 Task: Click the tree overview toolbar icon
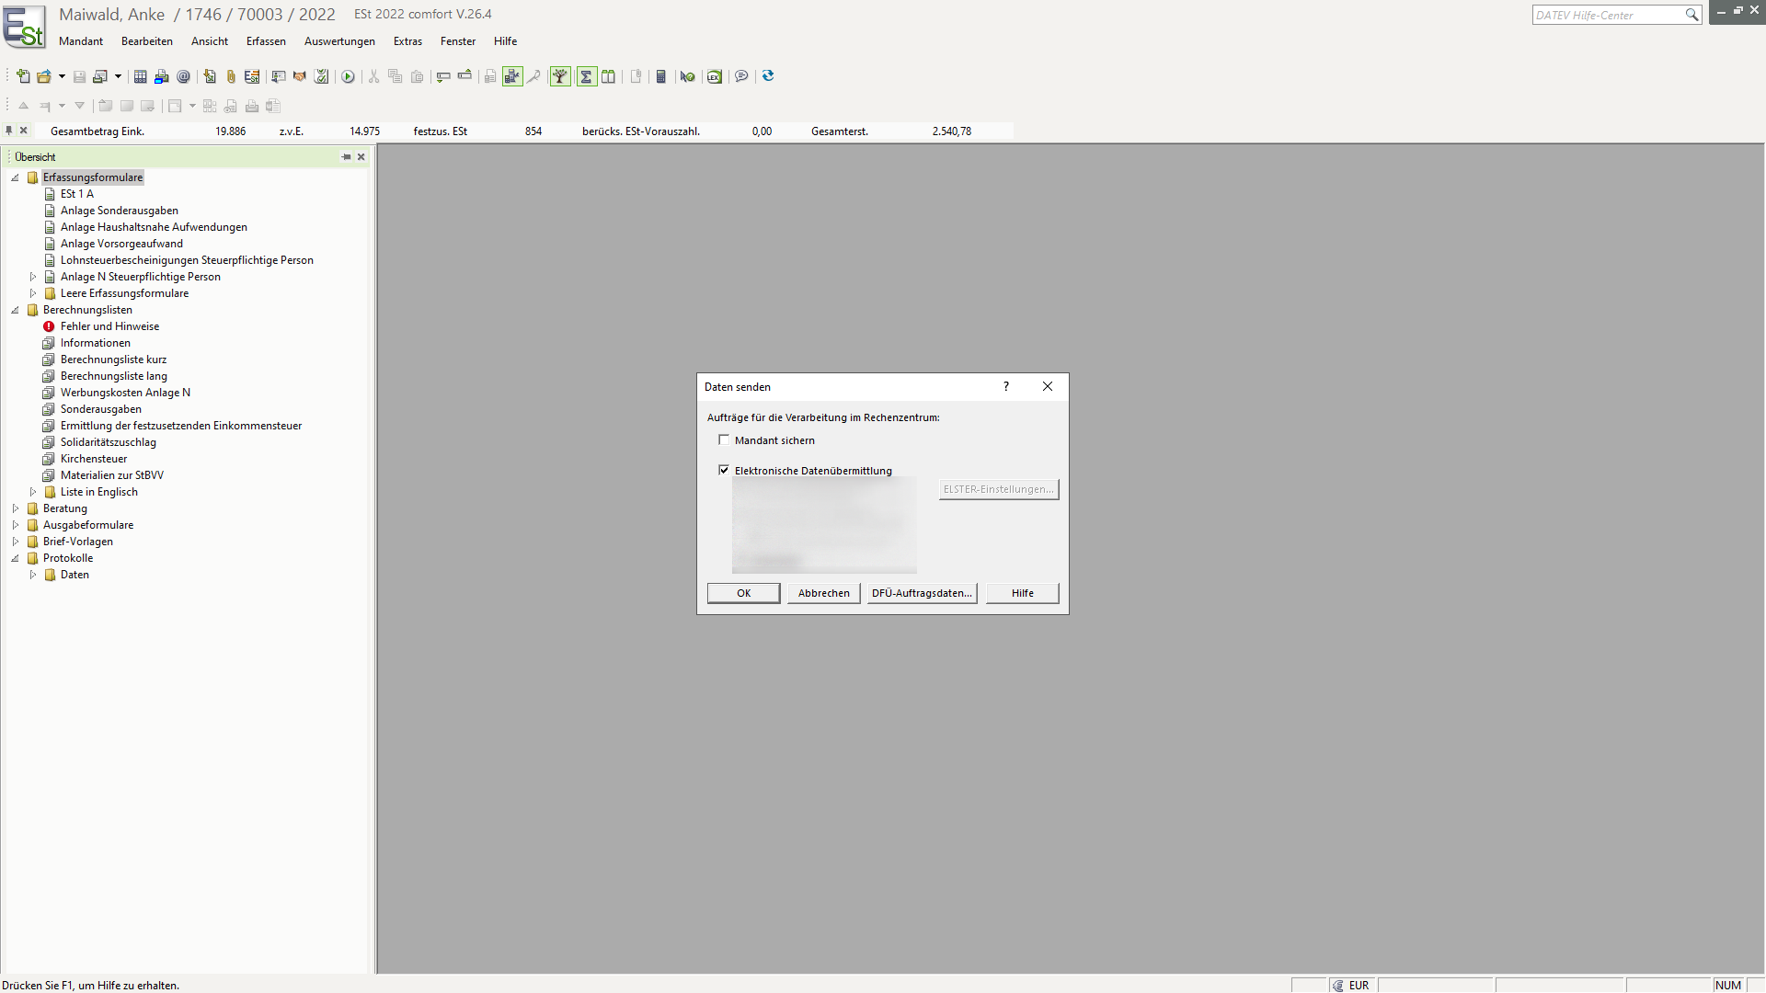click(560, 76)
